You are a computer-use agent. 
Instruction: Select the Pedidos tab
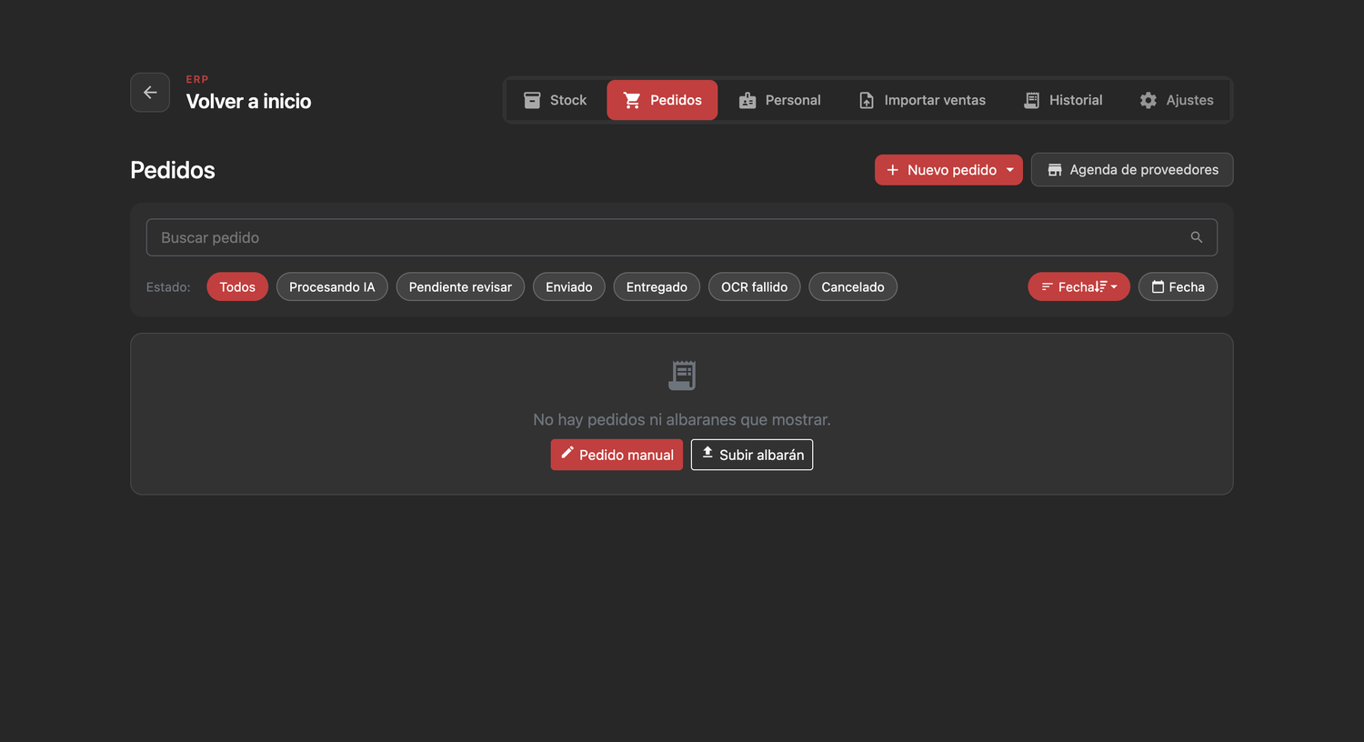[x=662, y=100]
